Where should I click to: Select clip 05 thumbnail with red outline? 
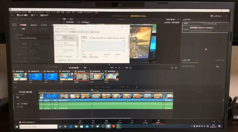tap(82, 77)
